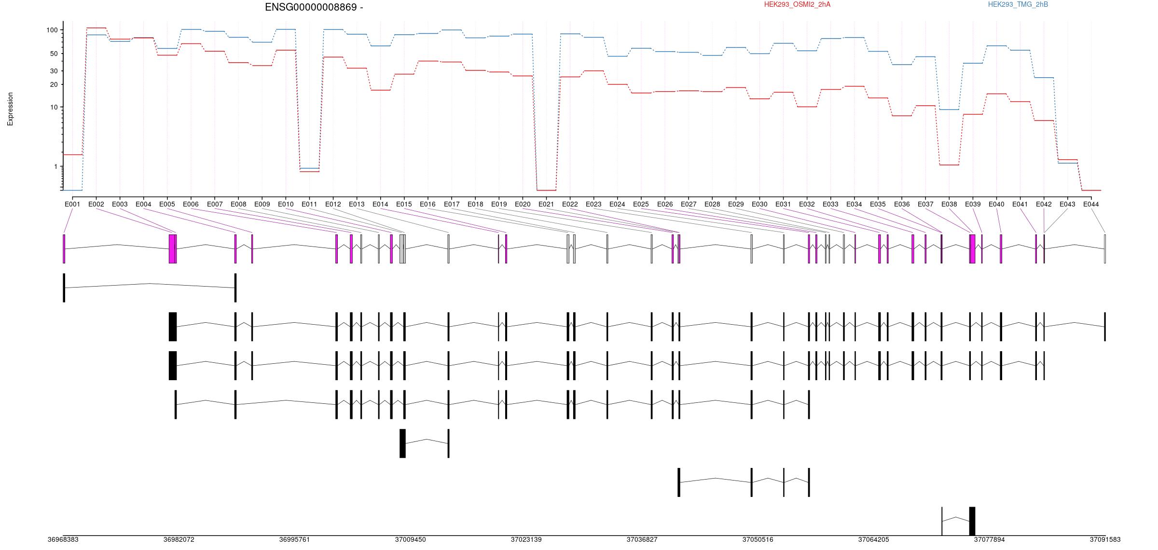Click exon label E044
Image resolution: width=1158 pixels, height=550 pixels.
point(1091,204)
